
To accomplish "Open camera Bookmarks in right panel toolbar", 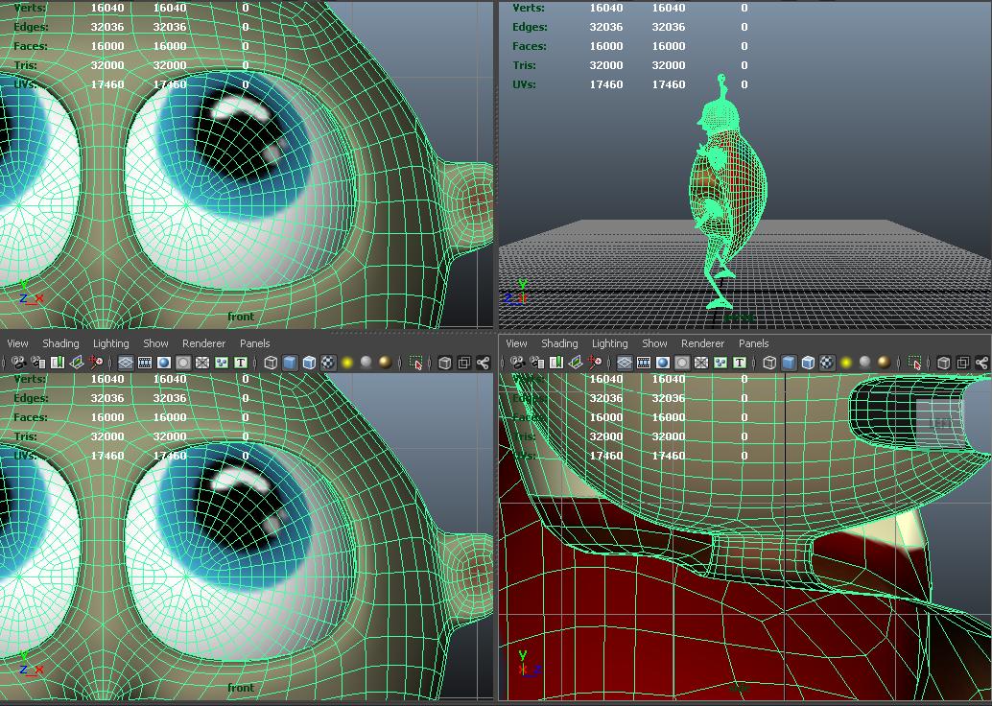I will tap(556, 363).
